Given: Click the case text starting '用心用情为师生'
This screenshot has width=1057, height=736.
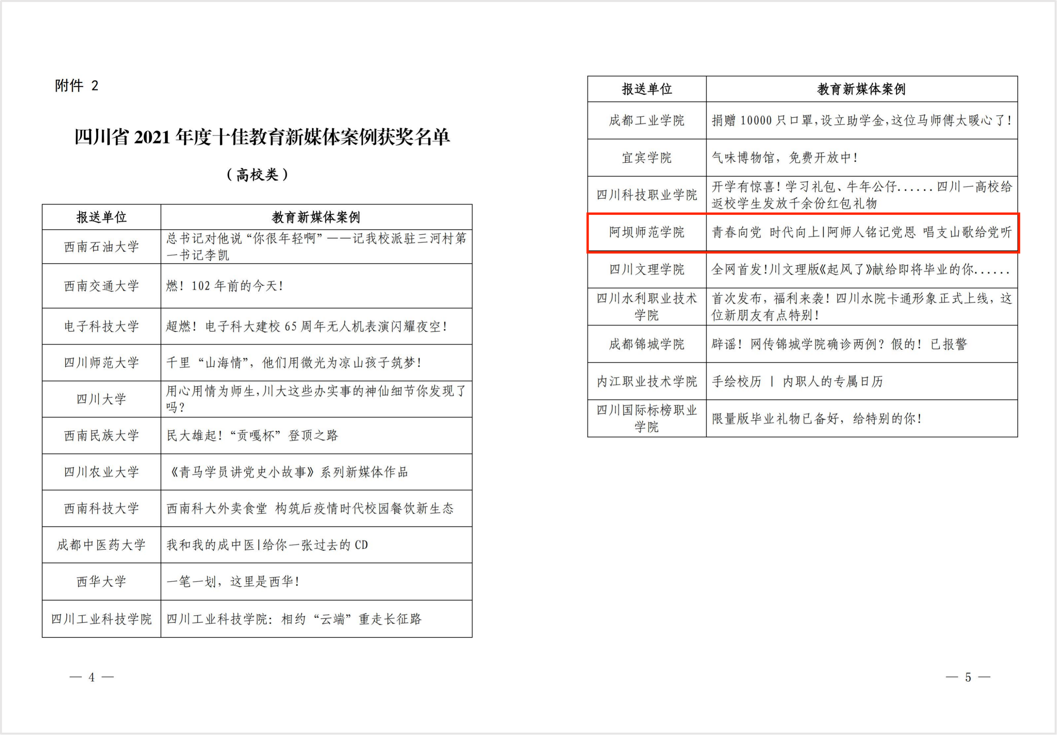Looking at the screenshot, I should click(x=317, y=399).
